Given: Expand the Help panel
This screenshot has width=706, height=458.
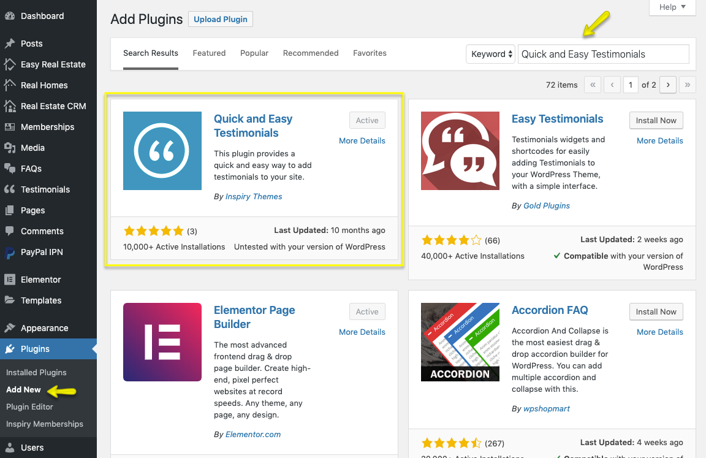Looking at the screenshot, I should [x=672, y=7].
